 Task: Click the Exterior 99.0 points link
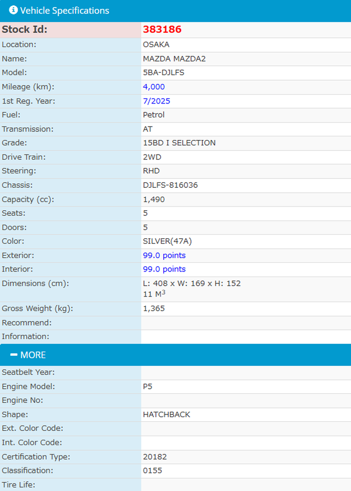[165, 255]
